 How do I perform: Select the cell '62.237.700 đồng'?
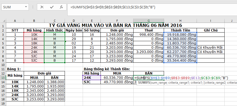click(x=180, y=52)
